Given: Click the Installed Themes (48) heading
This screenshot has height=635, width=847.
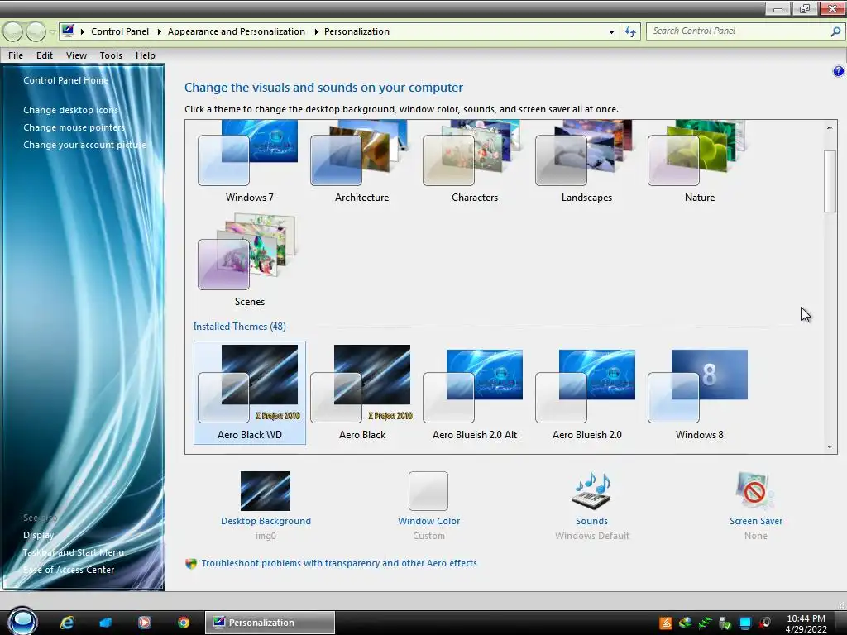Looking at the screenshot, I should [x=239, y=326].
